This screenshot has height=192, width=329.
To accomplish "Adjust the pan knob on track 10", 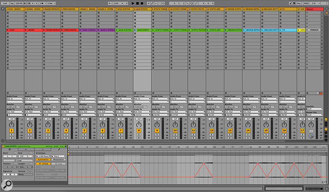I will 175,124.
